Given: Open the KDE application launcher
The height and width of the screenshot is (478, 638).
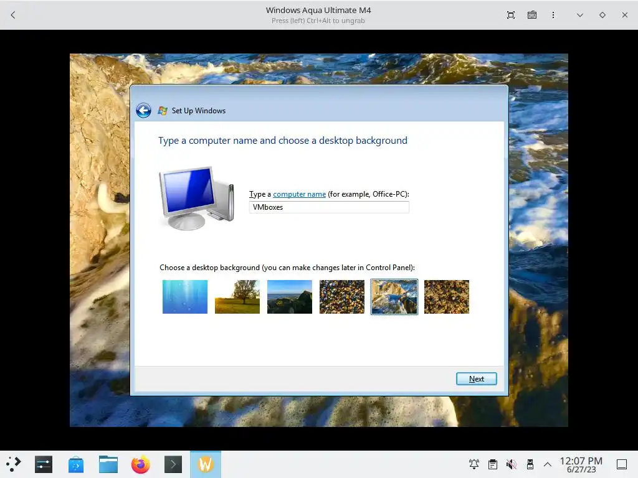Looking at the screenshot, I should 14,464.
